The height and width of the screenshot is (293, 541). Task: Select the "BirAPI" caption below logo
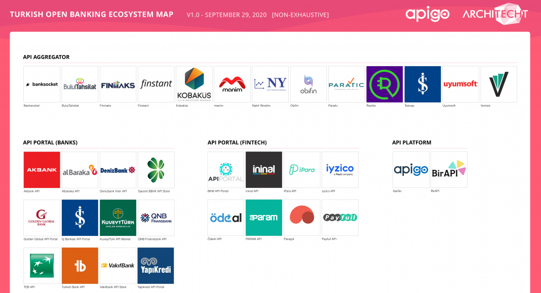435,191
